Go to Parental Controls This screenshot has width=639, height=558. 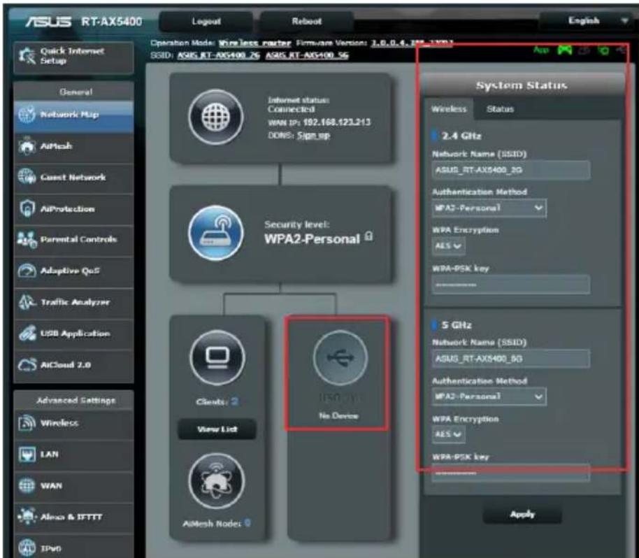pyautogui.click(x=73, y=240)
